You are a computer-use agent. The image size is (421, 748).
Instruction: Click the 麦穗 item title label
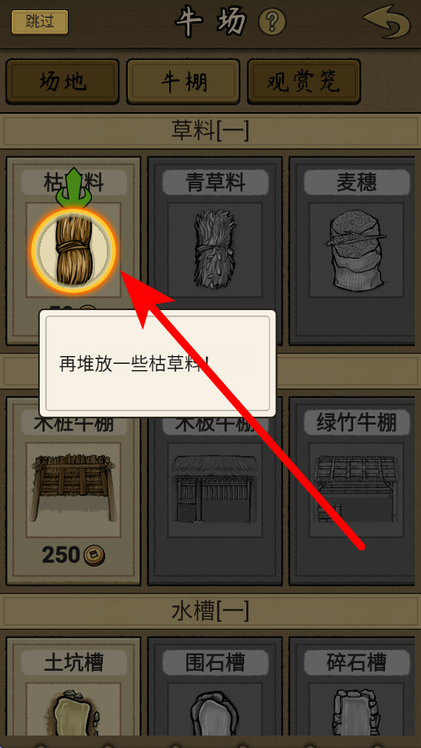point(356,182)
